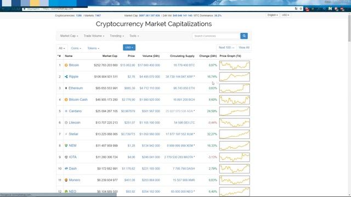Click the Cardano coin logo icon
The image size is (351, 197).
click(66, 111)
